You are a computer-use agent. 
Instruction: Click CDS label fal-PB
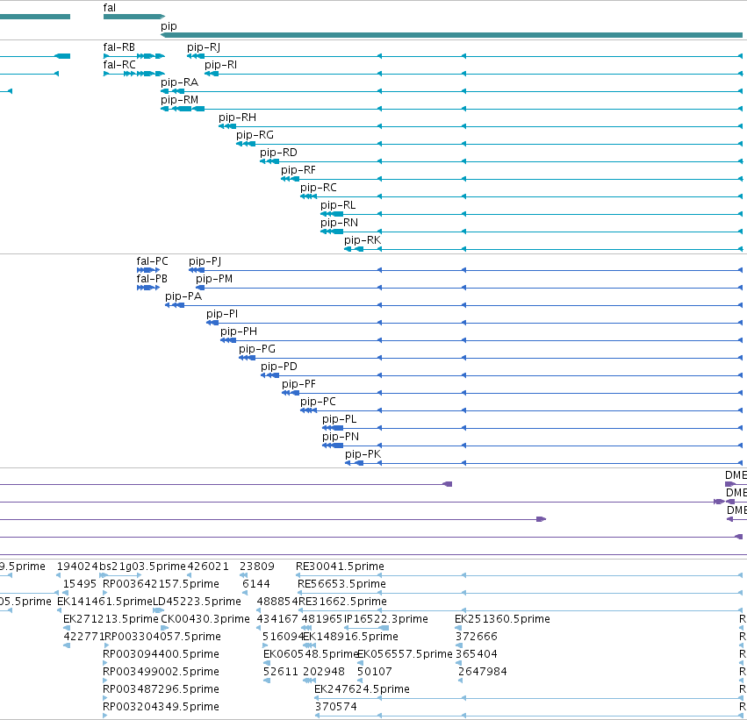click(152, 279)
